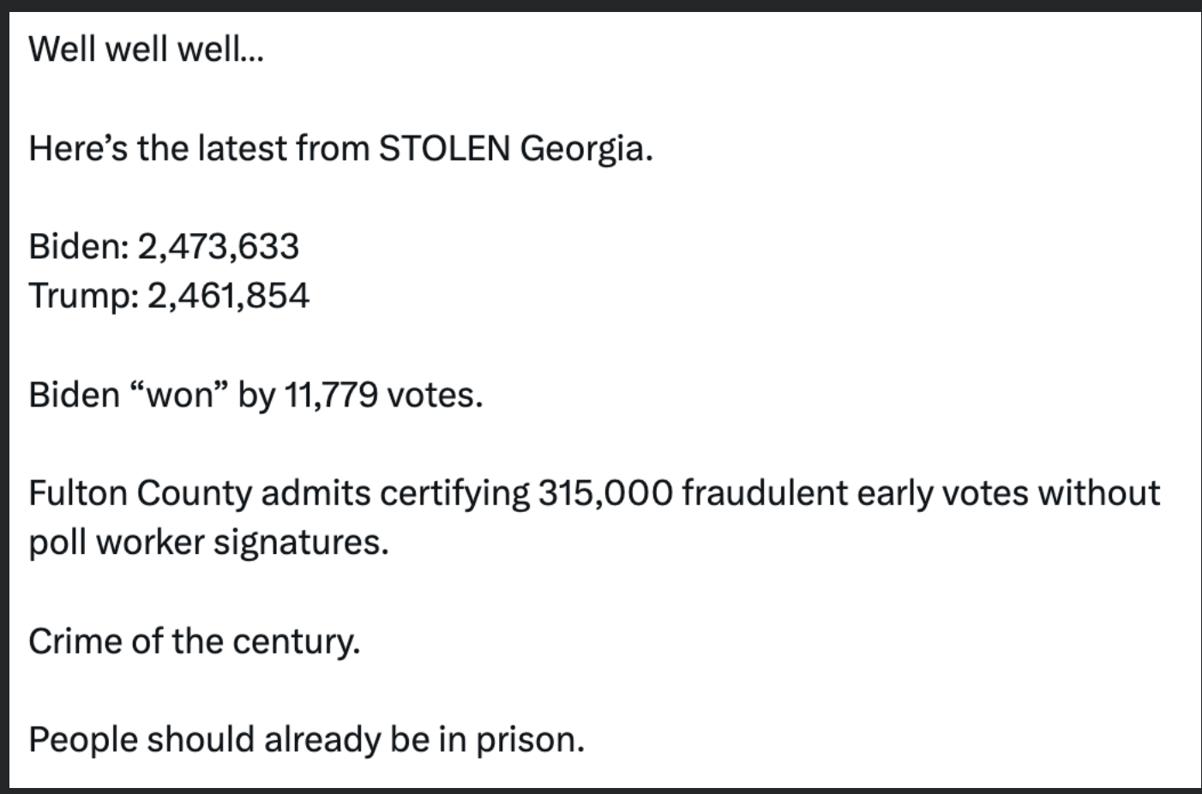Click the line "Crime of the century."
This screenshot has width=1202, height=794.
click(194, 642)
